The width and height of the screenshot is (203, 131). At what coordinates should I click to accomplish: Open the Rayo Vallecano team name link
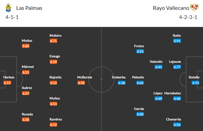[171, 8]
